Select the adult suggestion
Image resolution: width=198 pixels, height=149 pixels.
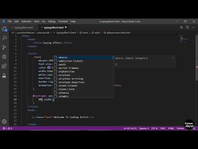[83, 65]
